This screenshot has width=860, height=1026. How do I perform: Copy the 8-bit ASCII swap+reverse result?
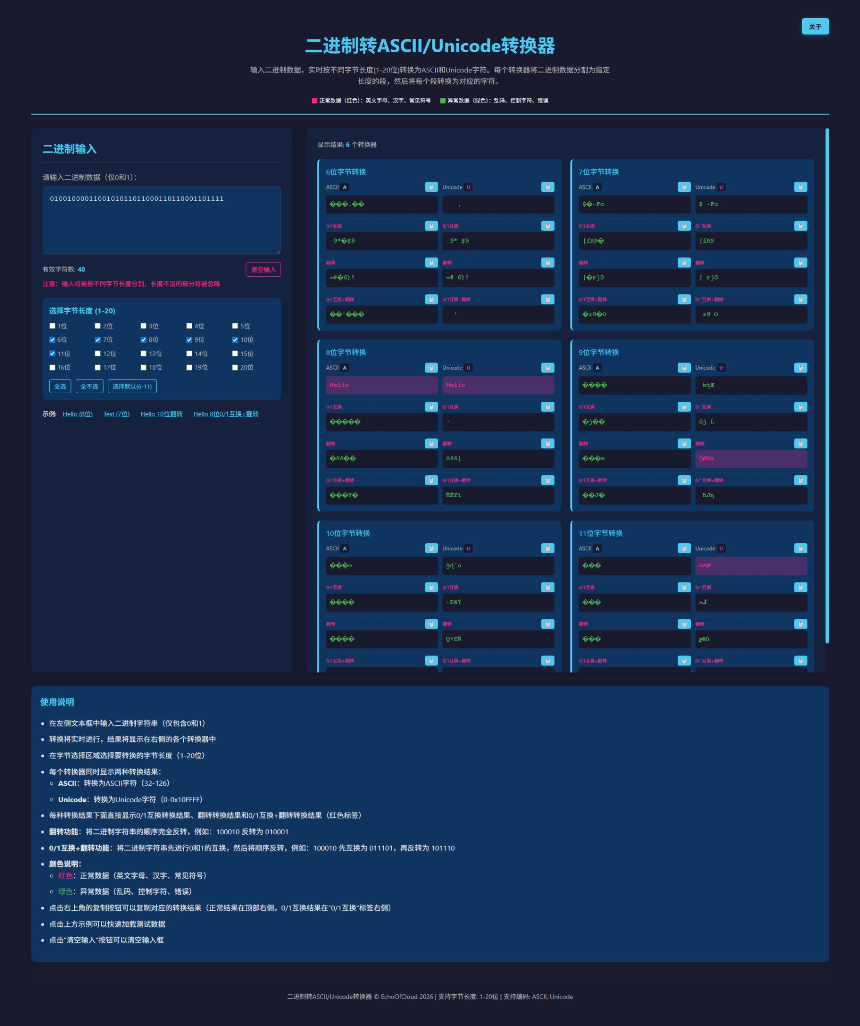coord(431,480)
